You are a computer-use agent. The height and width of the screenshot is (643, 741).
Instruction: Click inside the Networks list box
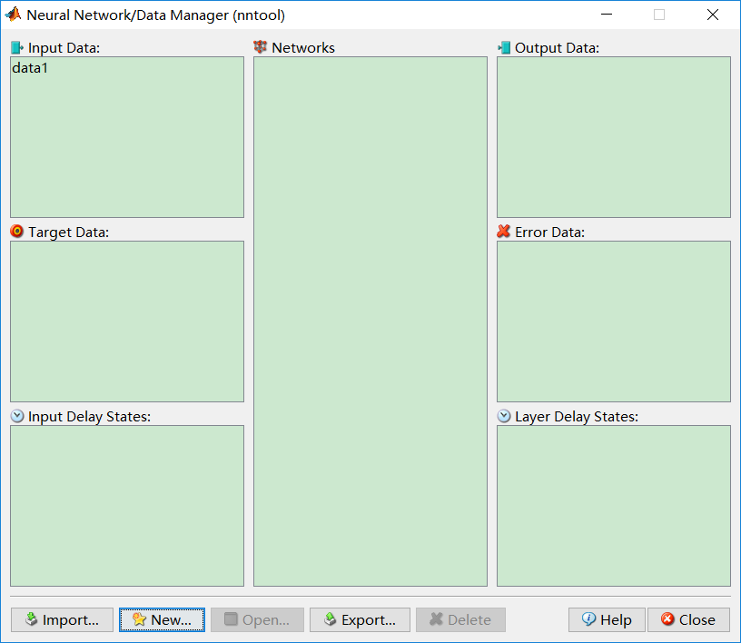coord(370,321)
